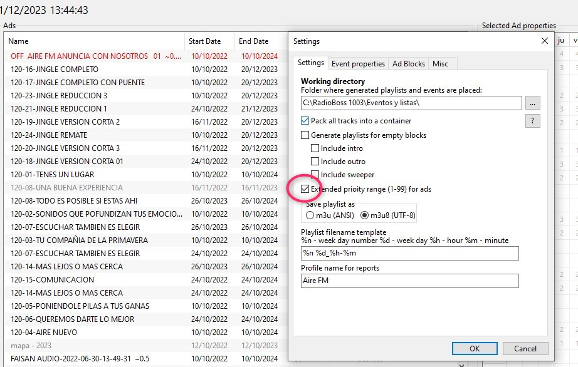This screenshot has height=367, width=578.
Task: Click the Profile name for reports field
Action: click(410, 281)
